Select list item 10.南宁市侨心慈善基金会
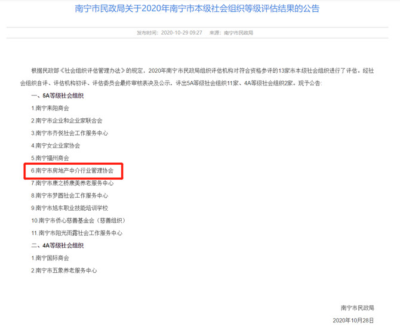The image size is (400, 332). click(78, 221)
